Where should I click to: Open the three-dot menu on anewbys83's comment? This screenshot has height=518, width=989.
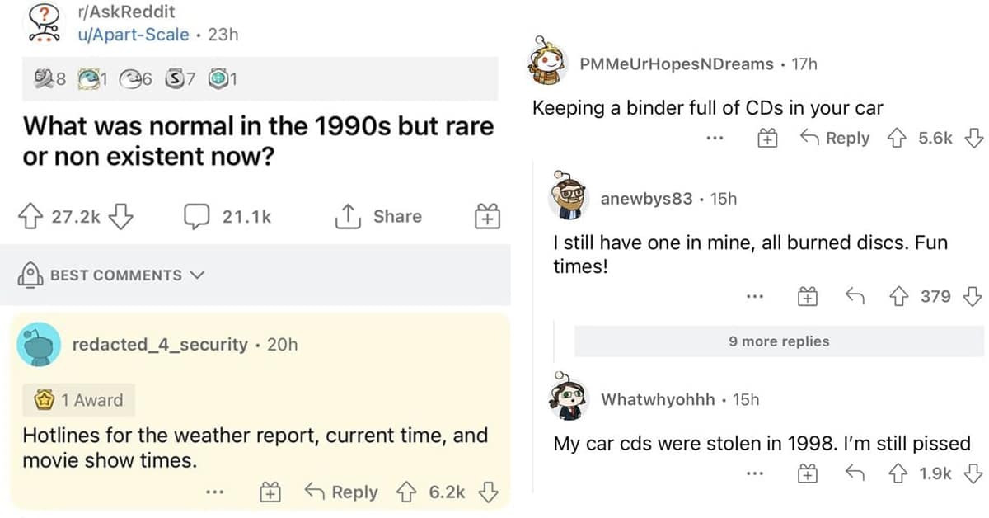(755, 295)
